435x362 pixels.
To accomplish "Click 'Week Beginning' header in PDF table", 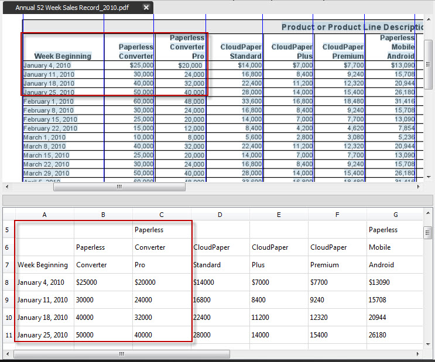I will (x=63, y=56).
